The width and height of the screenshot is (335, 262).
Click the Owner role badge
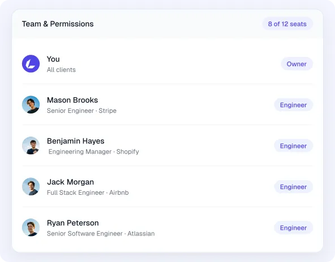297,64
